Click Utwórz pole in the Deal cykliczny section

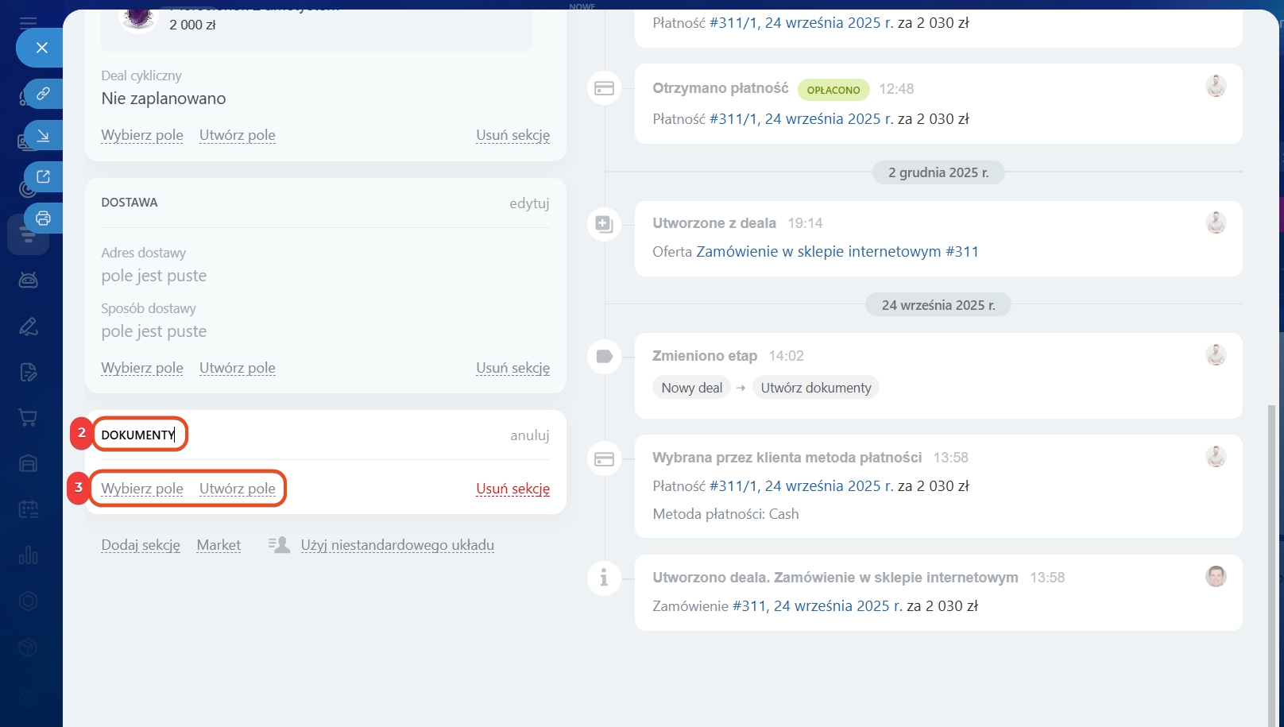click(238, 135)
